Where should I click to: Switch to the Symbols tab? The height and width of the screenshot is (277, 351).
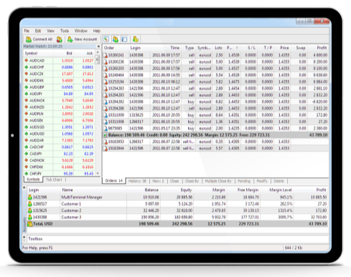coord(33,179)
